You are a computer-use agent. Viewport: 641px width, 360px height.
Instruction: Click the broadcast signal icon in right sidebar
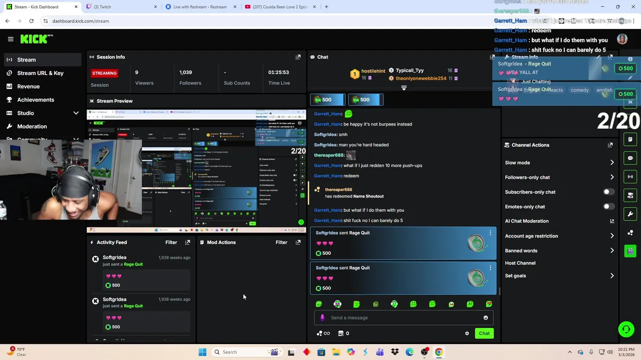(630, 176)
